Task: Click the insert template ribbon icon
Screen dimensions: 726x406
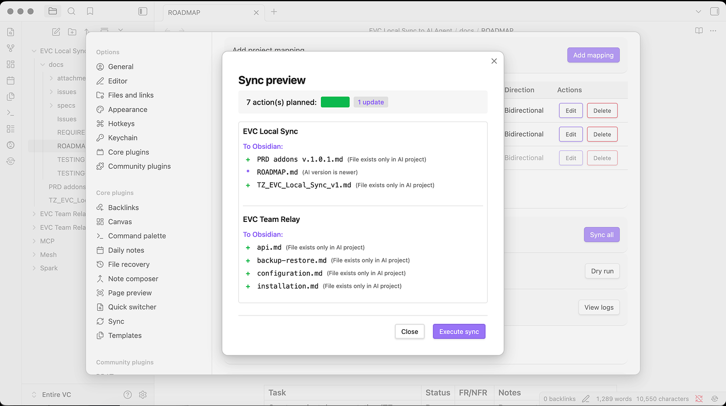Action: pyautogui.click(x=11, y=97)
